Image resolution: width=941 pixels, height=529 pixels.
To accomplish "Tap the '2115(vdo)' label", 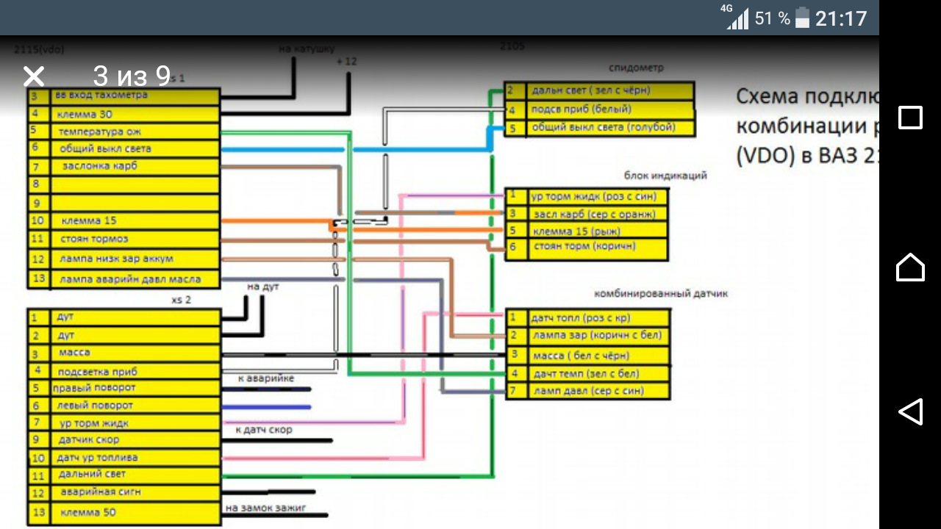I will tap(40, 50).
